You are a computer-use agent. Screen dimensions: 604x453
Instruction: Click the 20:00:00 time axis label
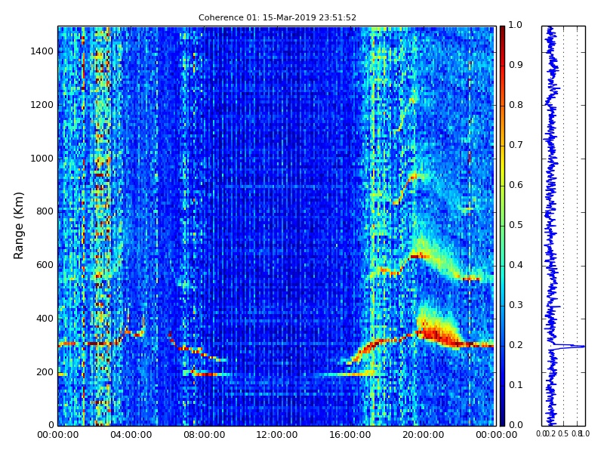[x=424, y=435]
